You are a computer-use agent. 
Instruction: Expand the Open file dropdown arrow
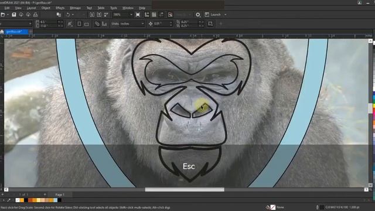8,15
